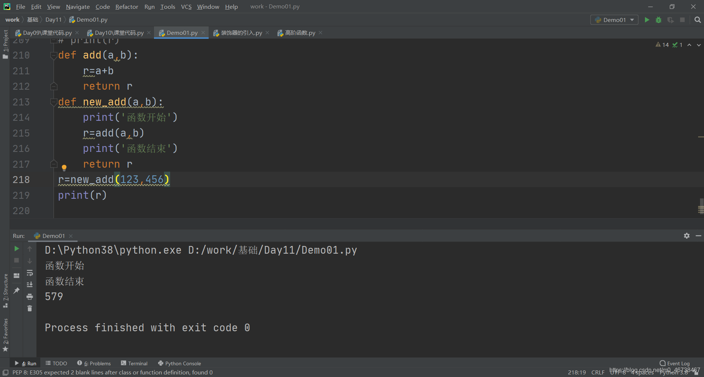Toggle tool window quick access icon bottom-left
This screenshot has width=704, height=377.
[x=5, y=372]
